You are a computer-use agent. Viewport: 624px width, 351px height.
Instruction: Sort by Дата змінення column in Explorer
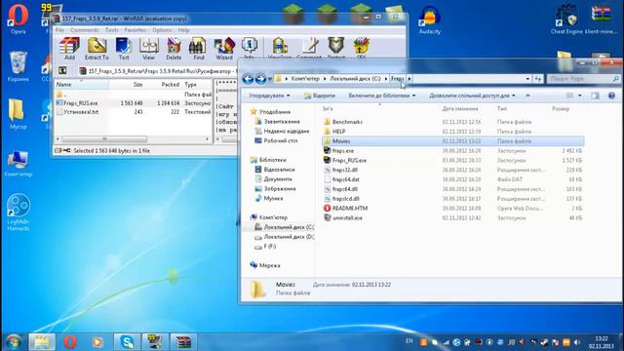[x=460, y=108]
